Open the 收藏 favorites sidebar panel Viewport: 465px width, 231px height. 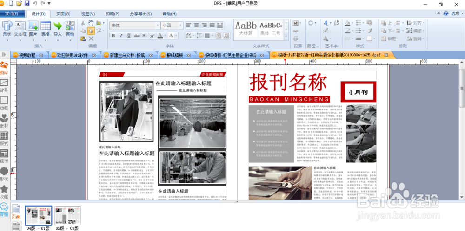4,192
